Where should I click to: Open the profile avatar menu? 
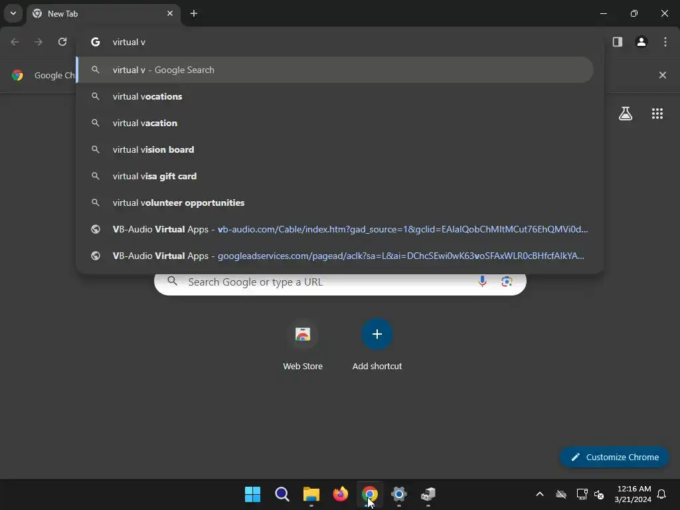point(641,42)
